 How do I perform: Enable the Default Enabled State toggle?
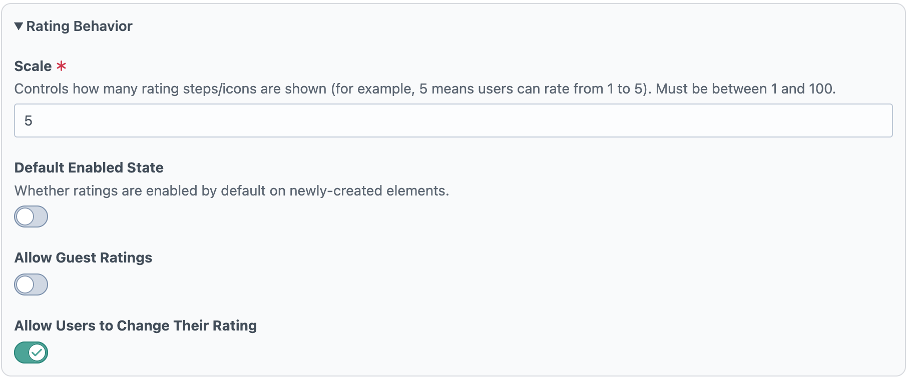31,216
